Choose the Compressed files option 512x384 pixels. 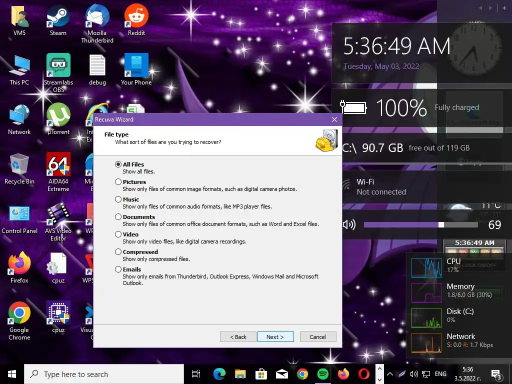coord(118,252)
